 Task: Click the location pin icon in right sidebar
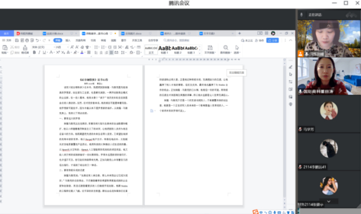[290, 104]
